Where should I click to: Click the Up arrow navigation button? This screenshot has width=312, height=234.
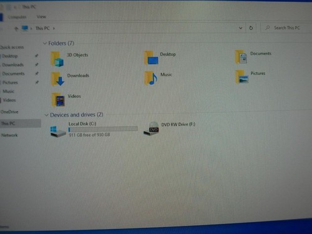16,29
